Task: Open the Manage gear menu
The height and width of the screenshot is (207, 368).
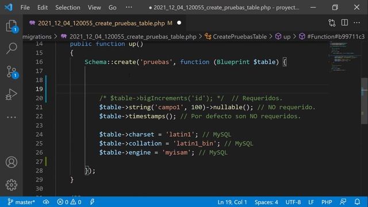Action: (11, 185)
